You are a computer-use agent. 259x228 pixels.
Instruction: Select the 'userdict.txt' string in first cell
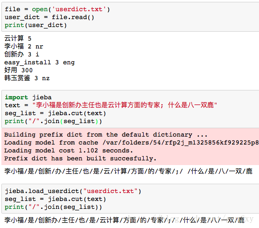pos(79,9)
